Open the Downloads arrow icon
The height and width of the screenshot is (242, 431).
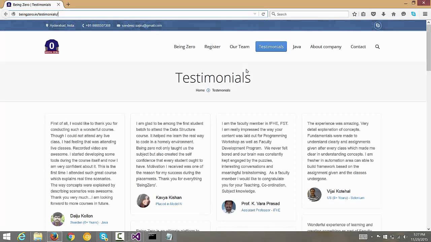(384, 14)
